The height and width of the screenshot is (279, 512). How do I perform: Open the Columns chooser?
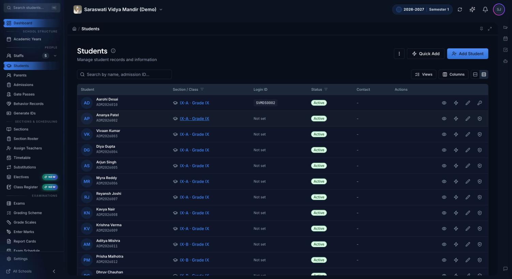[454, 74]
